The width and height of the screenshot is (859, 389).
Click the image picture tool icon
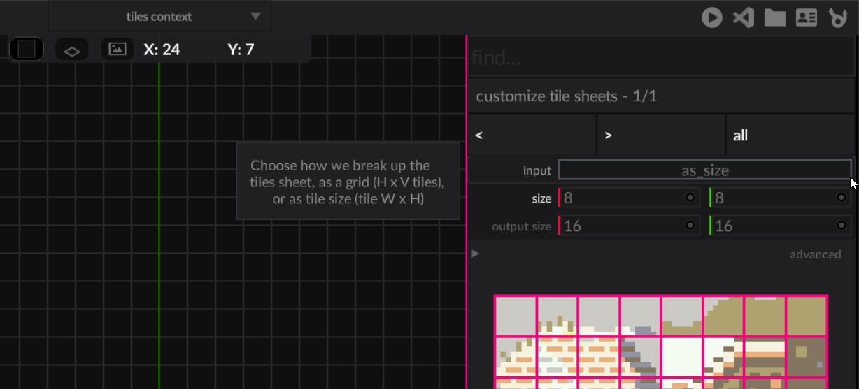point(118,50)
